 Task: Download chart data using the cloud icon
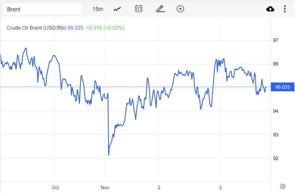270,9
